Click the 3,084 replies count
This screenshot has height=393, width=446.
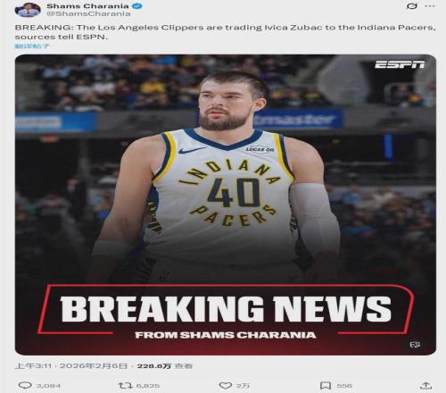(48, 386)
